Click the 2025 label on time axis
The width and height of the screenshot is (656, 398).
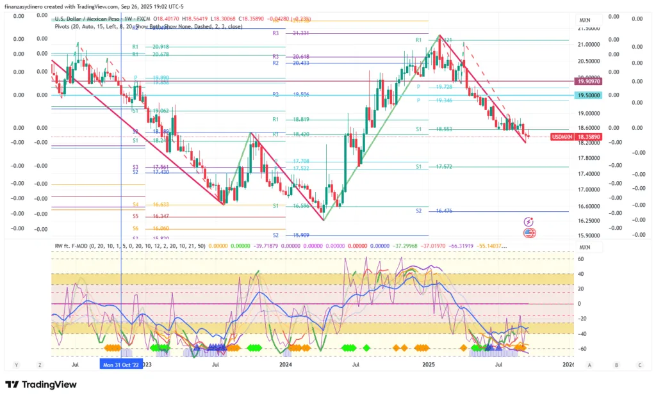[x=429, y=365]
